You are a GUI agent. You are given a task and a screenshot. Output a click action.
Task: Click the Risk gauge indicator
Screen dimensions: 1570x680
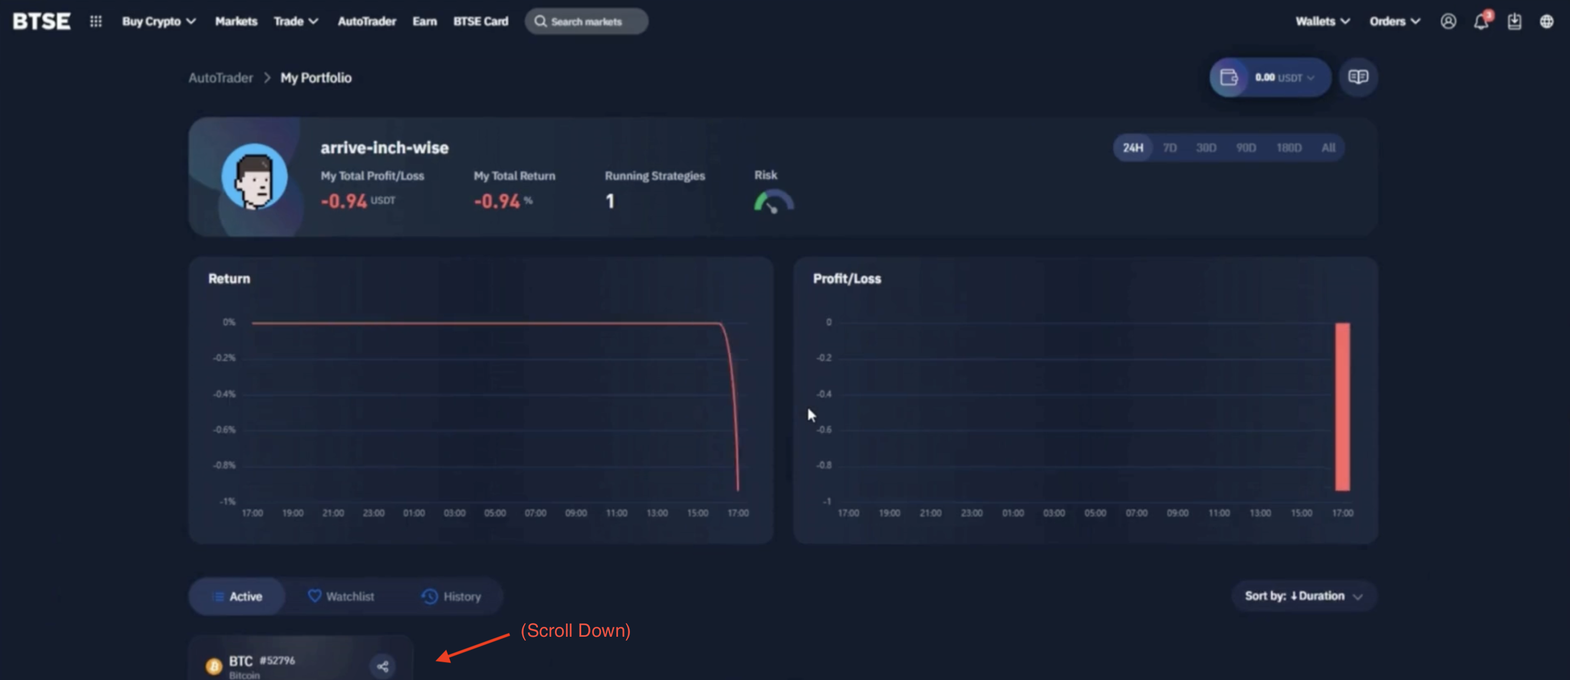[x=773, y=201]
